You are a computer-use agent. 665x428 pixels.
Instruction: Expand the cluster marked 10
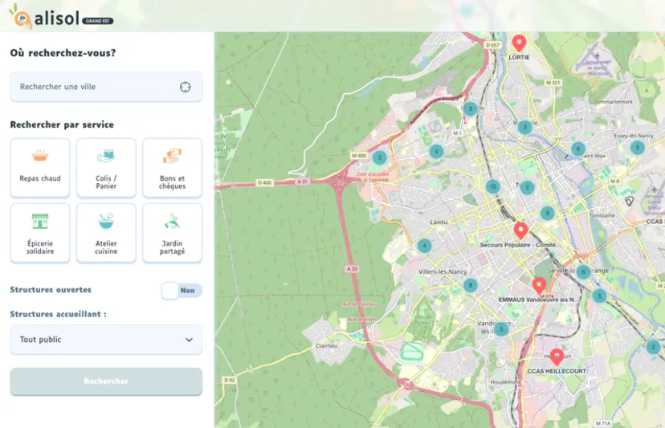[x=493, y=187]
